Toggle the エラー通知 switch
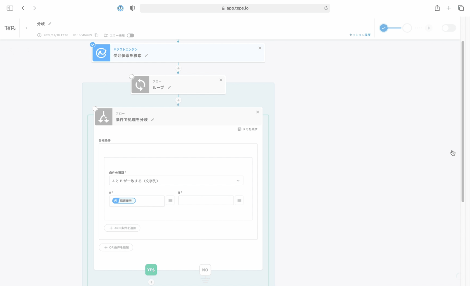Image resolution: width=470 pixels, height=286 pixels. pyautogui.click(x=130, y=36)
